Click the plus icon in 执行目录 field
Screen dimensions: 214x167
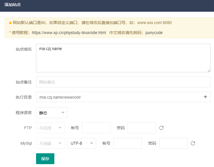click(x=205, y=97)
